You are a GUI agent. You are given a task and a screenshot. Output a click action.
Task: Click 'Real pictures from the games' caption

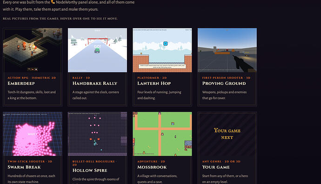click(60, 19)
